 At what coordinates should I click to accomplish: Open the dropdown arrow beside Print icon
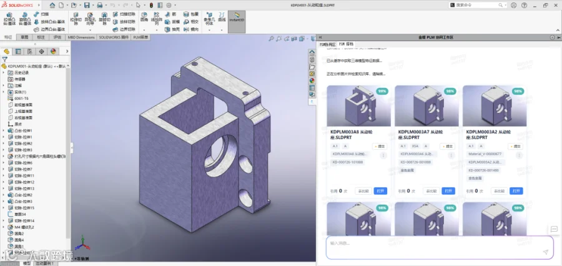click(x=106, y=6)
